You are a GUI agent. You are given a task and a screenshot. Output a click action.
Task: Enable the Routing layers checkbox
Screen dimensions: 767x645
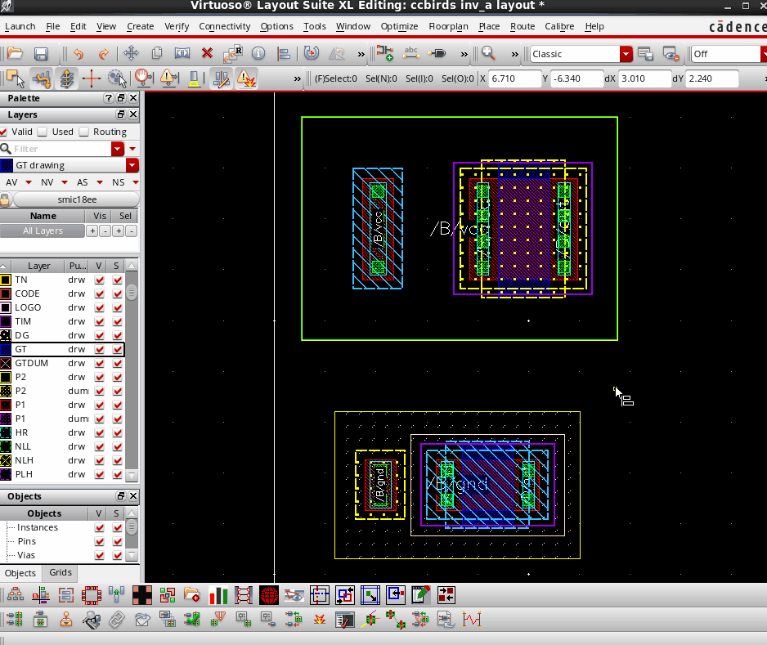coord(84,132)
